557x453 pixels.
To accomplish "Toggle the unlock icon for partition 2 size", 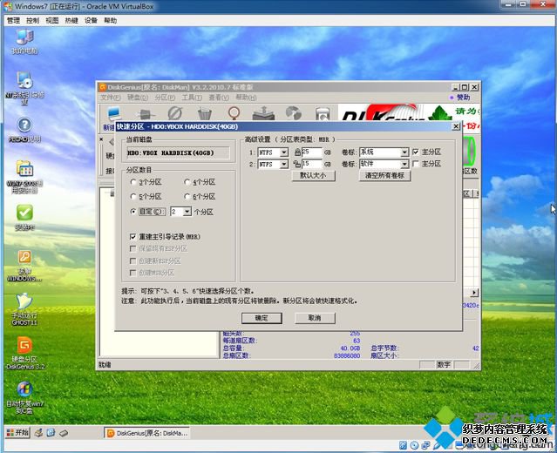I will (297, 164).
